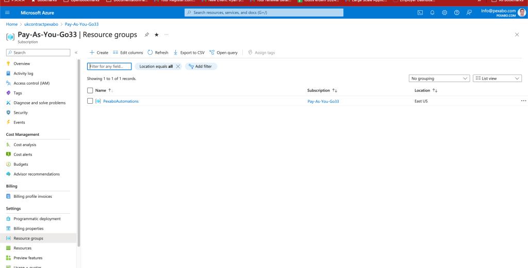Open Activity log
This screenshot has height=268, width=528.
tap(23, 73)
